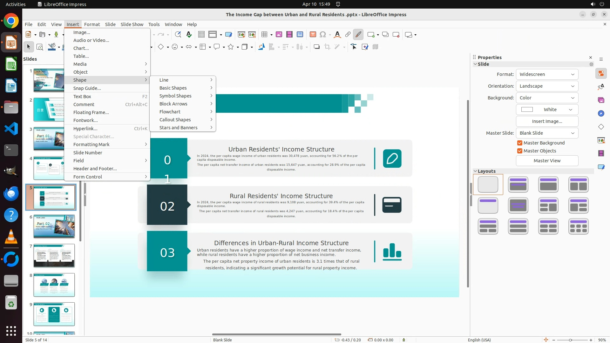
Task: Toggle Show Draw Functions brush button
Action: click(x=358, y=35)
